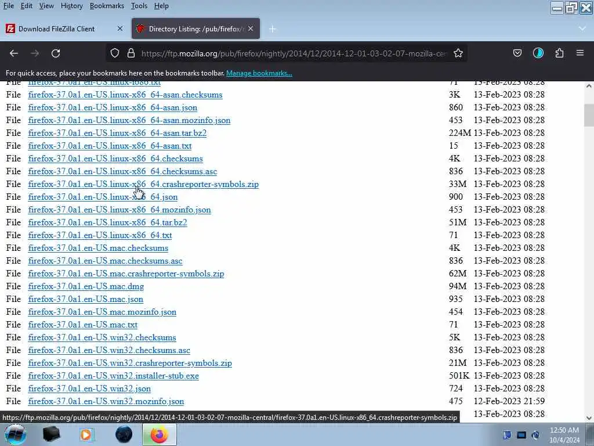Download the mac.dmg file
This screenshot has width=594, height=446.
(x=86, y=287)
